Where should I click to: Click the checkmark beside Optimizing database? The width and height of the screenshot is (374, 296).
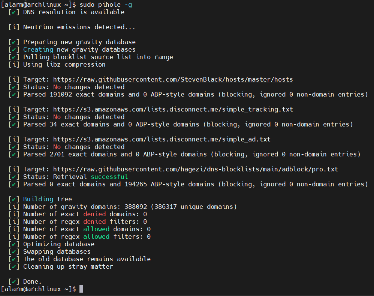coord(14,244)
